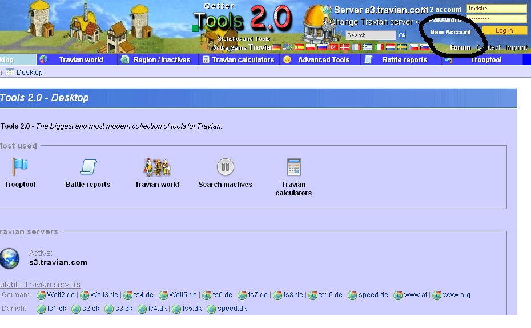
Task: Select the tc4.dk server link
Action: coord(158,309)
